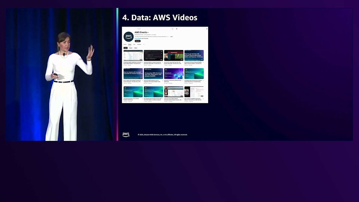Image resolution: width=359 pixels, height=202 pixels.
Task: Click the channel search icon beside Playlists
Action: coord(144,44)
